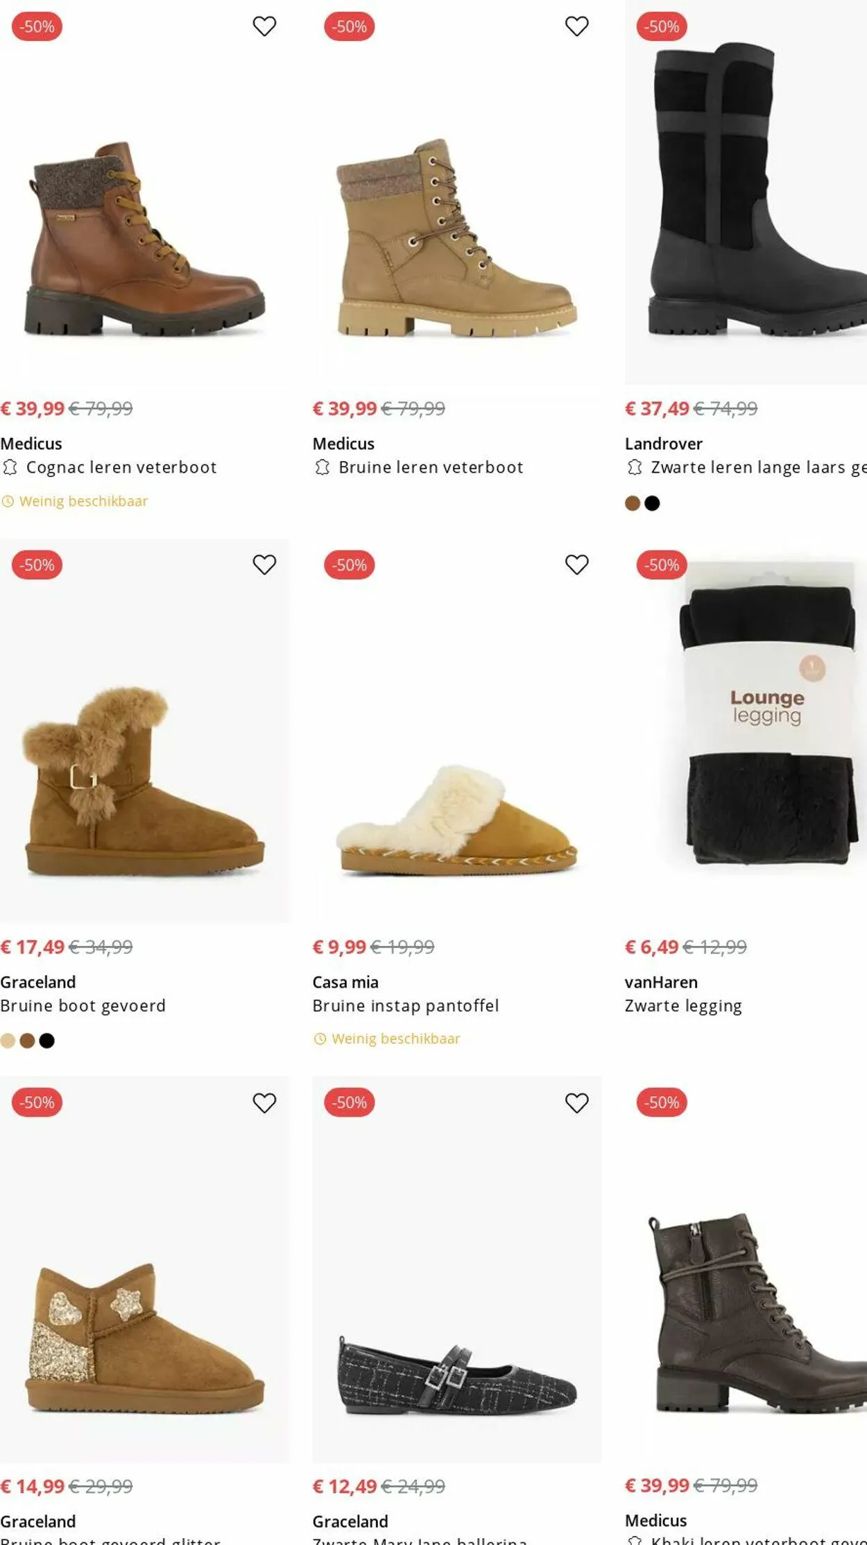This screenshot has height=1545, width=867.
Task: Click the € 9,99 price of pantoffel
Action: coord(339,947)
